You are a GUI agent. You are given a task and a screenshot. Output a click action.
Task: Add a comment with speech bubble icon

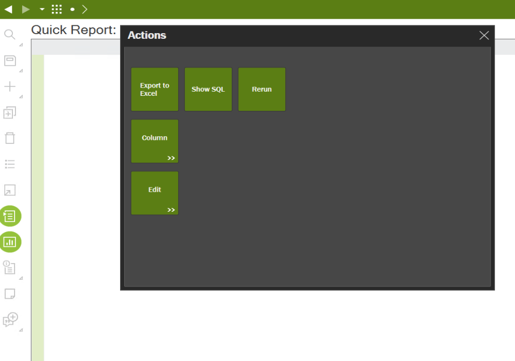tap(10, 319)
